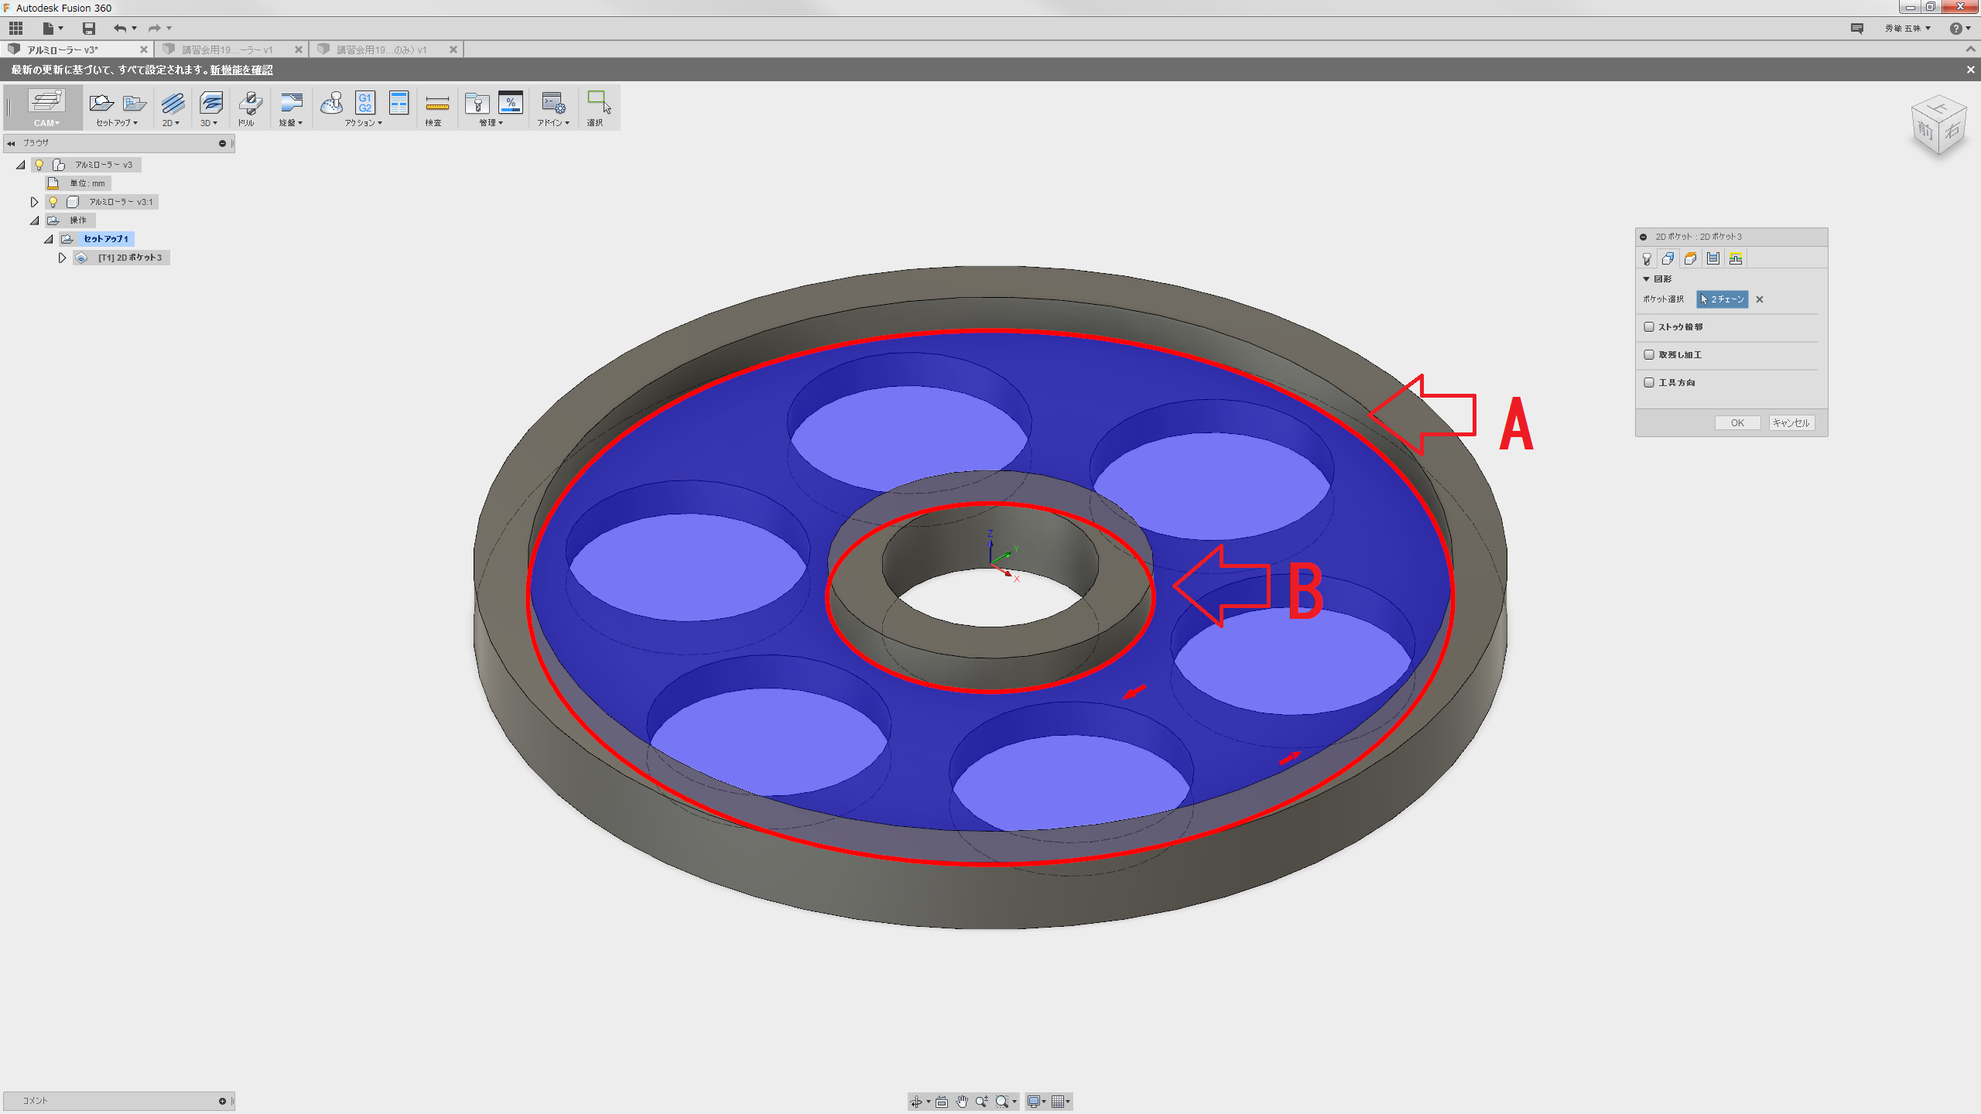Enable the ストック輪郭 checkbox
The height and width of the screenshot is (1114, 1981).
pos(1649,326)
